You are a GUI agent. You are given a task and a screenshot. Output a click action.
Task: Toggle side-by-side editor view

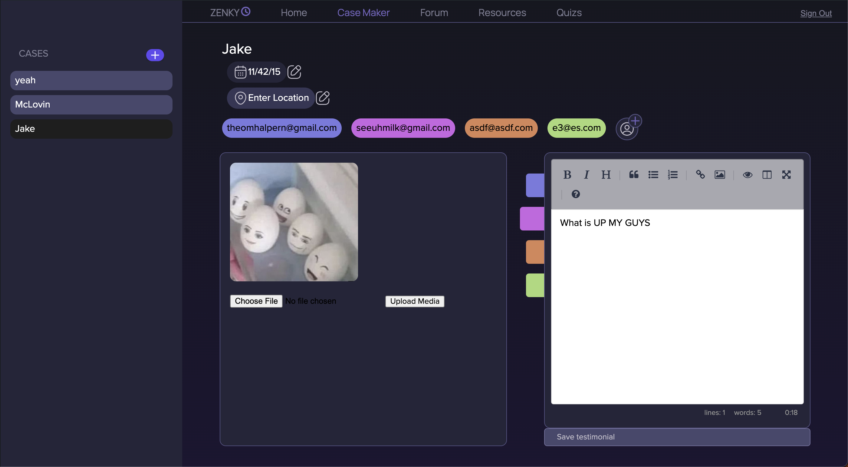767,174
